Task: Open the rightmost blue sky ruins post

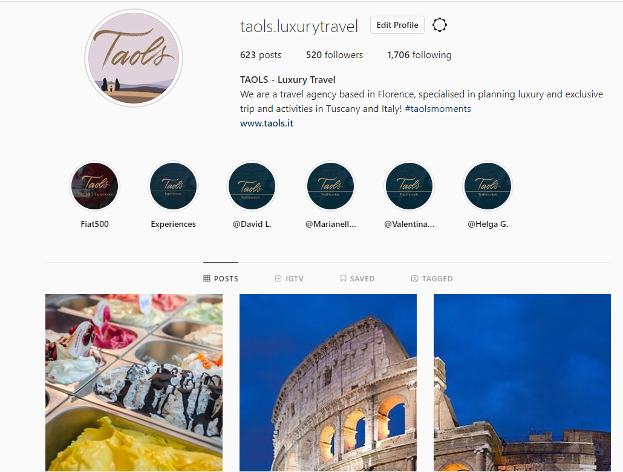Action: tap(522, 382)
